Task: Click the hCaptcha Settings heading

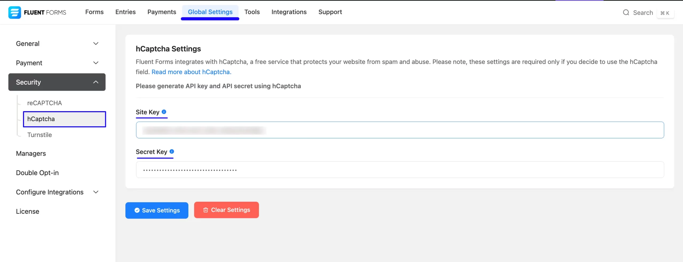Action: (x=168, y=49)
